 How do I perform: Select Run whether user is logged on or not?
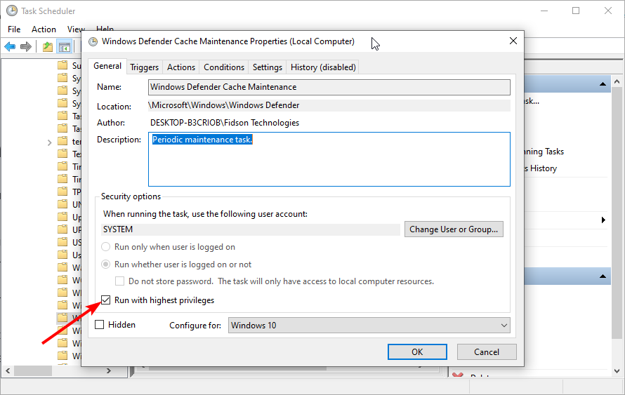[105, 265]
